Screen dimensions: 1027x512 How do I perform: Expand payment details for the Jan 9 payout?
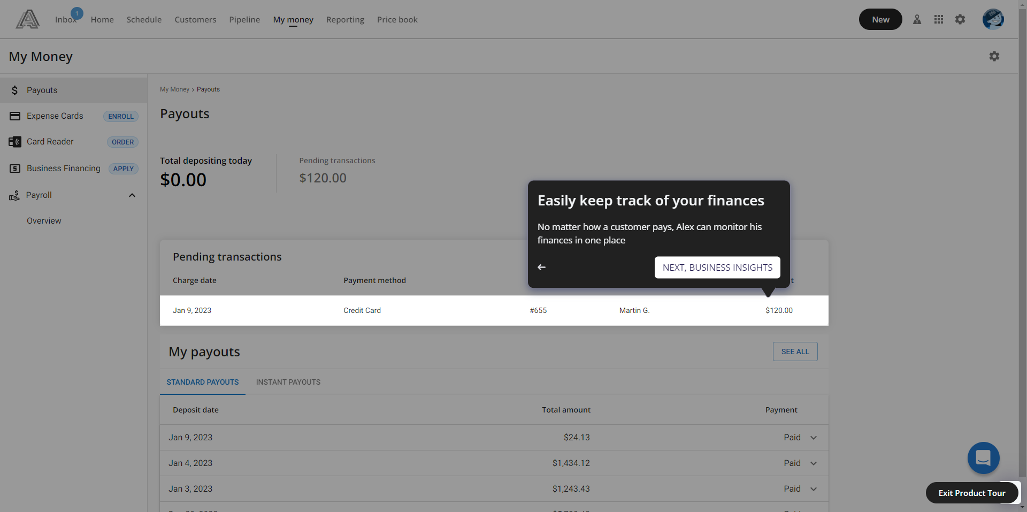(813, 437)
